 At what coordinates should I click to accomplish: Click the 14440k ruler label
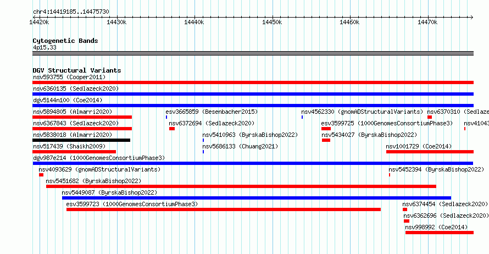[x=195, y=22]
